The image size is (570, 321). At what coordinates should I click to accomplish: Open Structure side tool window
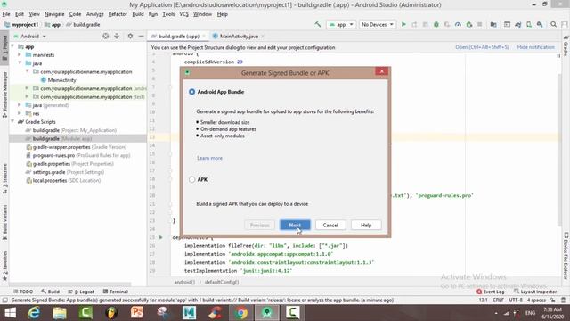(4, 178)
